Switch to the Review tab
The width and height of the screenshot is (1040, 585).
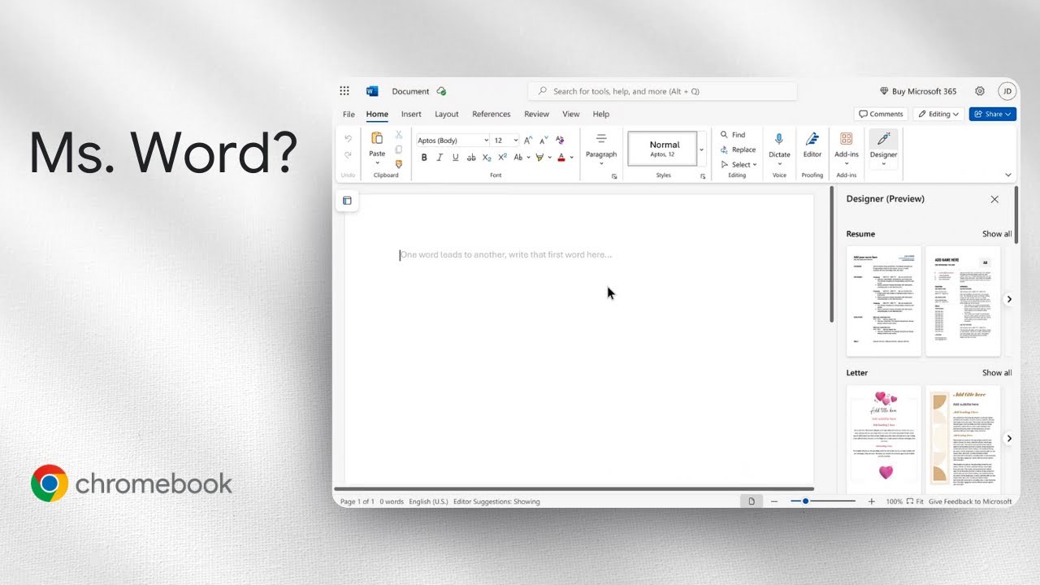tap(536, 114)
